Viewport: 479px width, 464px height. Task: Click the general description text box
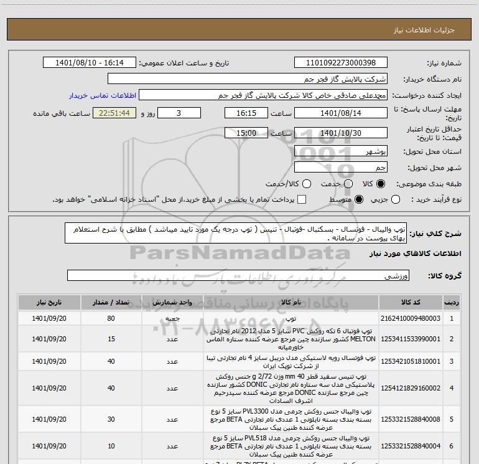point(236,233)
